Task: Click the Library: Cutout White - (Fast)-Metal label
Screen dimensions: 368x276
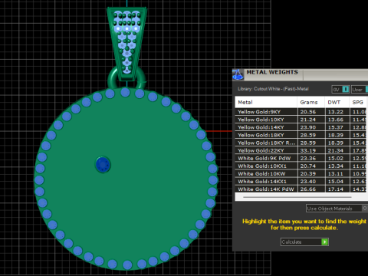Action: coord(273,89)
